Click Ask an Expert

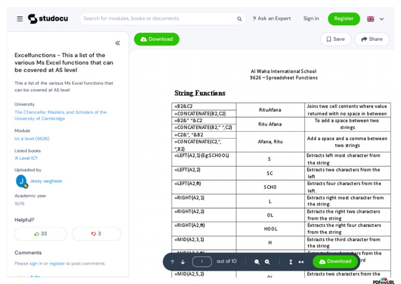(x=272, y=19)
